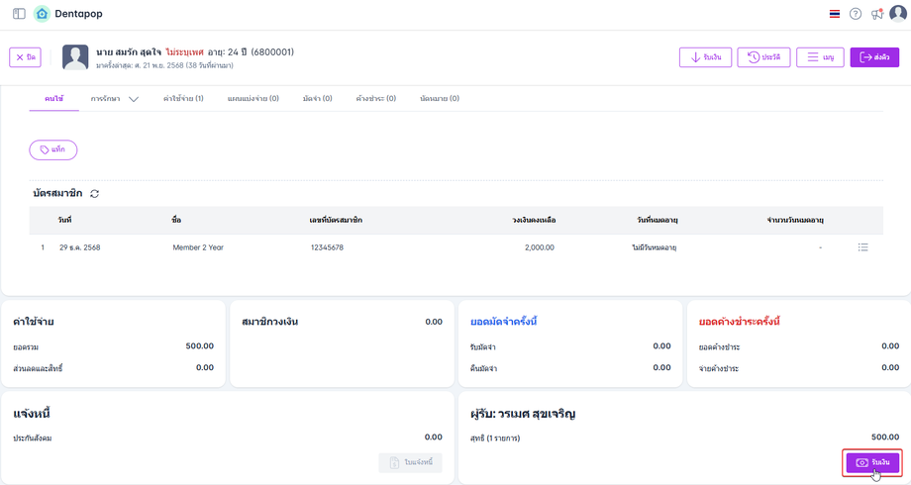Image resolution: width=911 pixels, height=485 pixels.
Task: Toggle the sidebar panel icon
Action: click(x=19, y=13)
